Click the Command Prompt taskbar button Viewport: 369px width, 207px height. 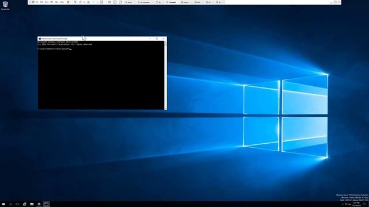point(46,204)
